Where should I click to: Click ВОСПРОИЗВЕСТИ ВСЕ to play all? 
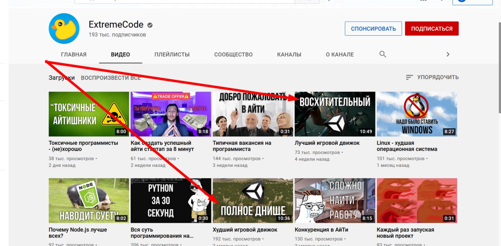[x=111, y=78]
